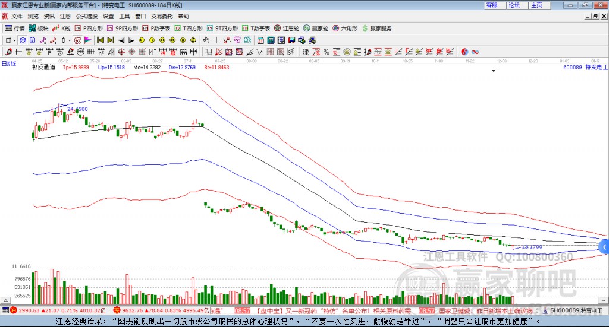Expand the 日 period dropdown arrow
This screenshot has width=609, height=327.
click(x=14, y=40)
